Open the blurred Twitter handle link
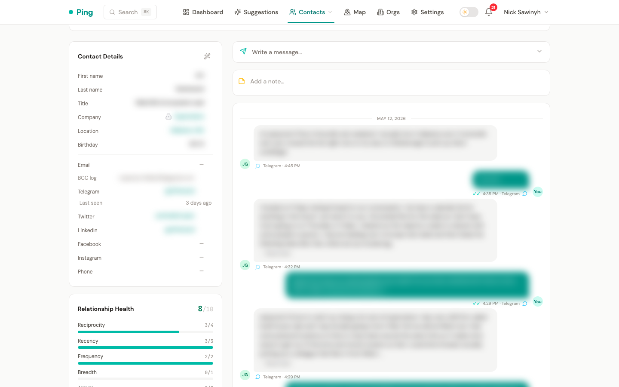The height and width of the screenshot is (387, 619). click(x=175, y=216)
